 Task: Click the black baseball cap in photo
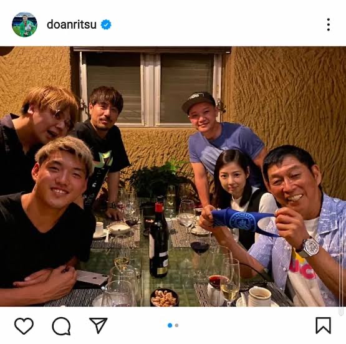click(199, 100)
